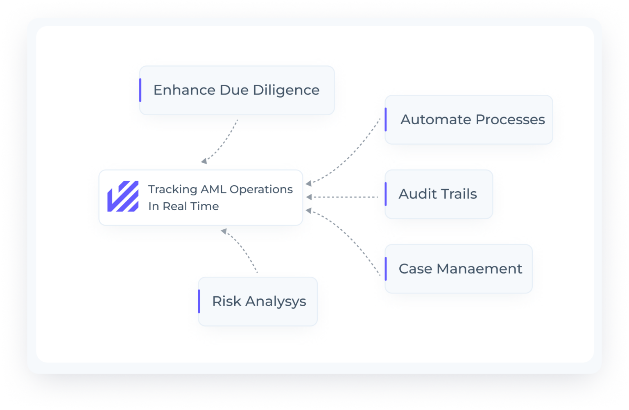Click the accent bar next to Case Manaement
The height and width of the screenshot is (410, 629).
tap(385, 269)
